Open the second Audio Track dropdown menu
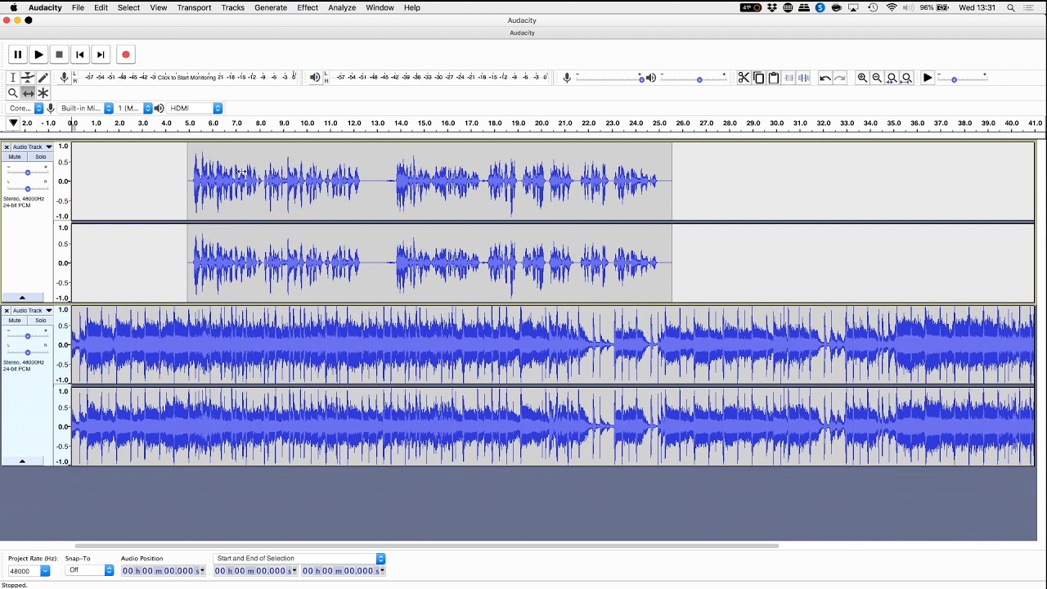Image resolution: width=1047 pixels, height=589 pixels. click(x=33, y=311)
